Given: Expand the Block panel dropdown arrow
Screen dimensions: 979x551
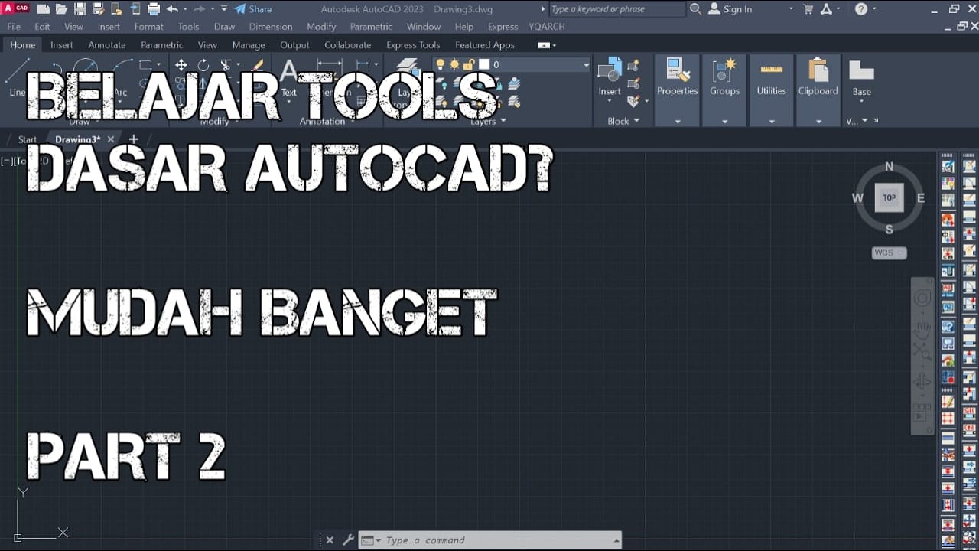Looking at the screenshot, I should point(636,121).
